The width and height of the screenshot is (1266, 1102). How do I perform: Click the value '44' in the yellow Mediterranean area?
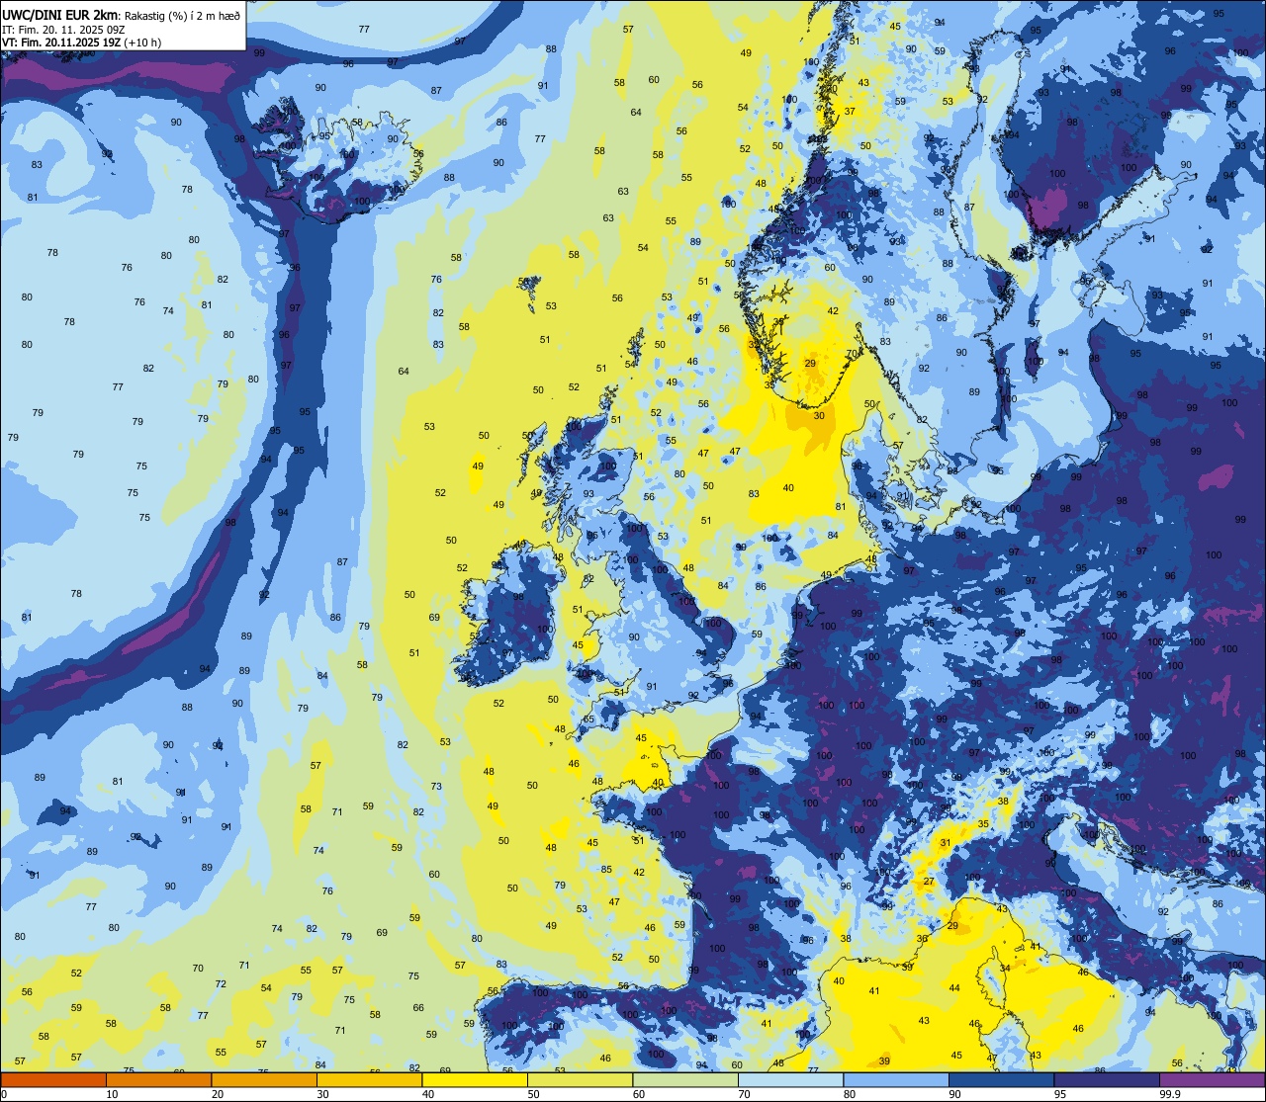pyautogui.click(x=954, y=988)
